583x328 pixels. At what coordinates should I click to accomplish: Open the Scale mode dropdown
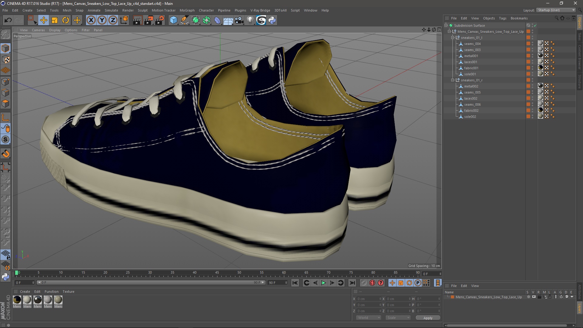(398, 318)
